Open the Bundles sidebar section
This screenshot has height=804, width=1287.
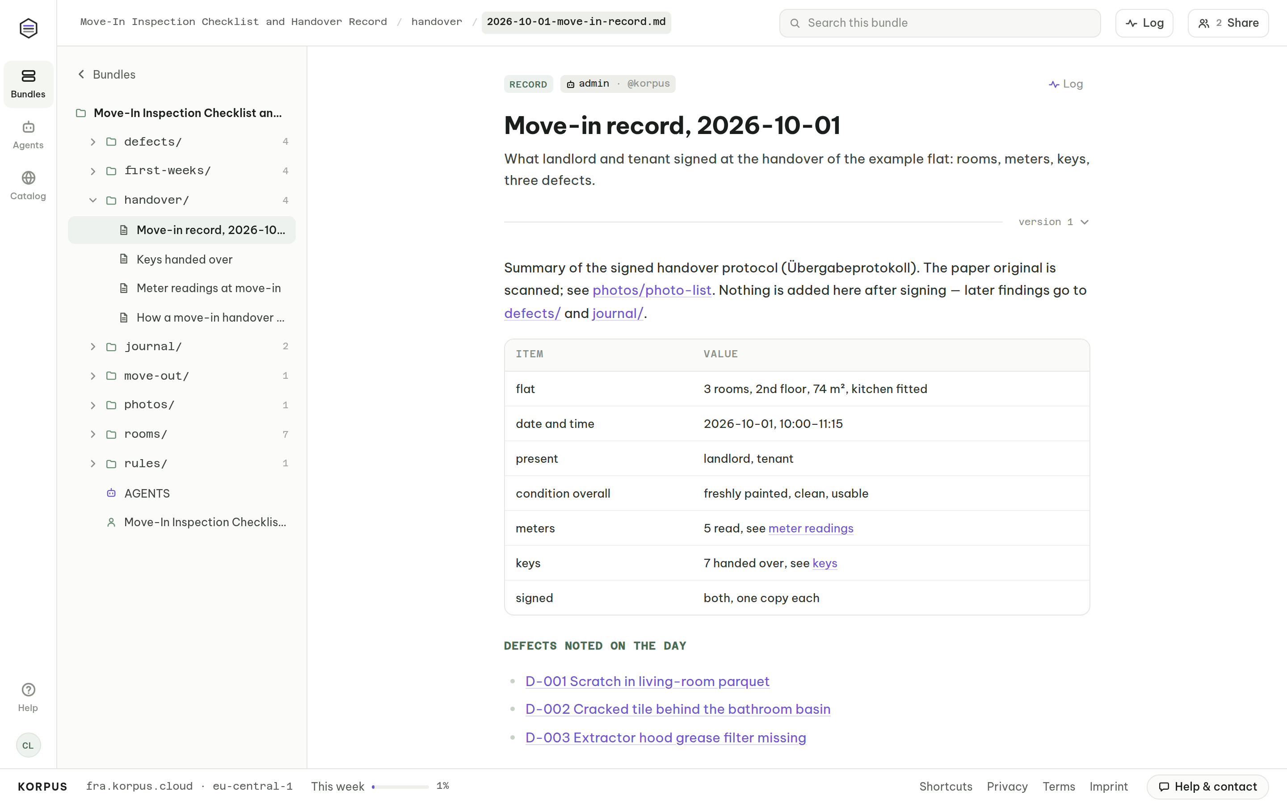pos(28,84)
